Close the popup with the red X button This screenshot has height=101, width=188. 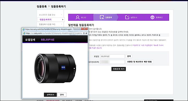point(84,29)
